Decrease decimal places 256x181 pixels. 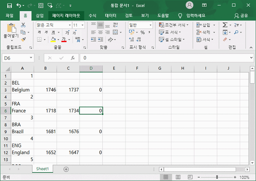click(138, 39)
